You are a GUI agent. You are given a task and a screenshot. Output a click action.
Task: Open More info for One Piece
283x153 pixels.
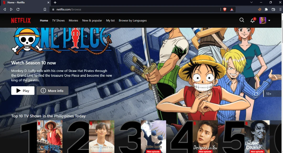click(x=52, y=90)
